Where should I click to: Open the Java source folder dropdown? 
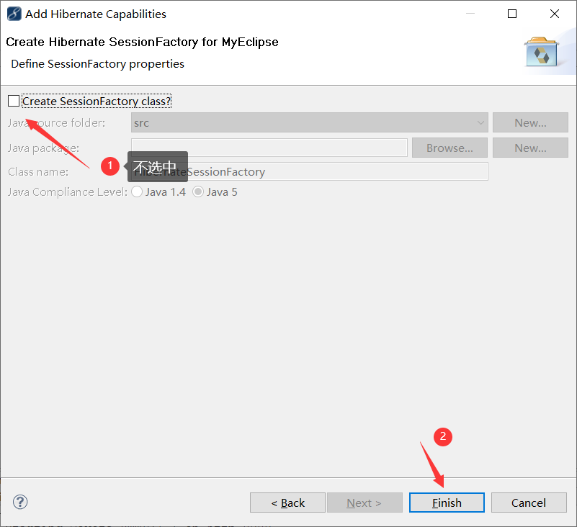(310, 123)
